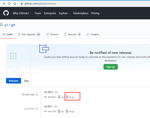Click the Pull requests count badge 42
Image resolution: width=150 pixels, height=118 pixels.
click(x=38, y=34)
